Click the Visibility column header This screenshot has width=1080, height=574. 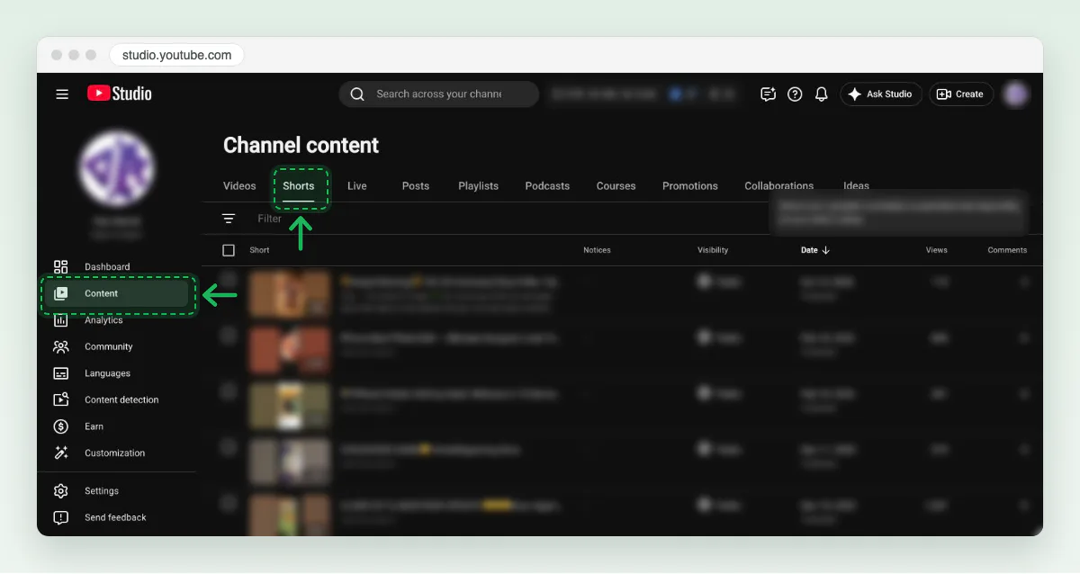[713, 250]
